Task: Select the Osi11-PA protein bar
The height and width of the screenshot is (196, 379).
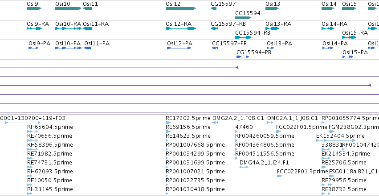Action: click(x=88, y=48)
